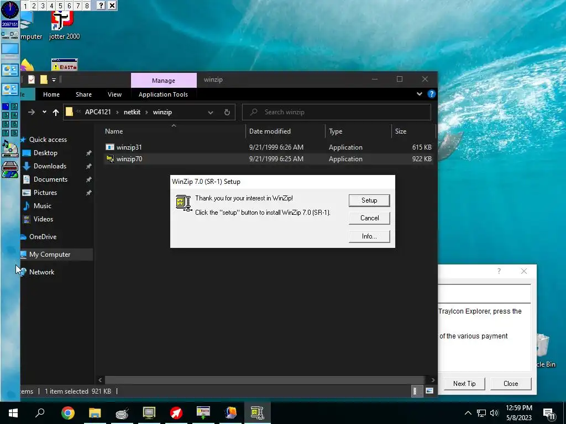The image size is (566, 424).
Task: Click the winzip31 application icon
Action: tap(110, 147)
